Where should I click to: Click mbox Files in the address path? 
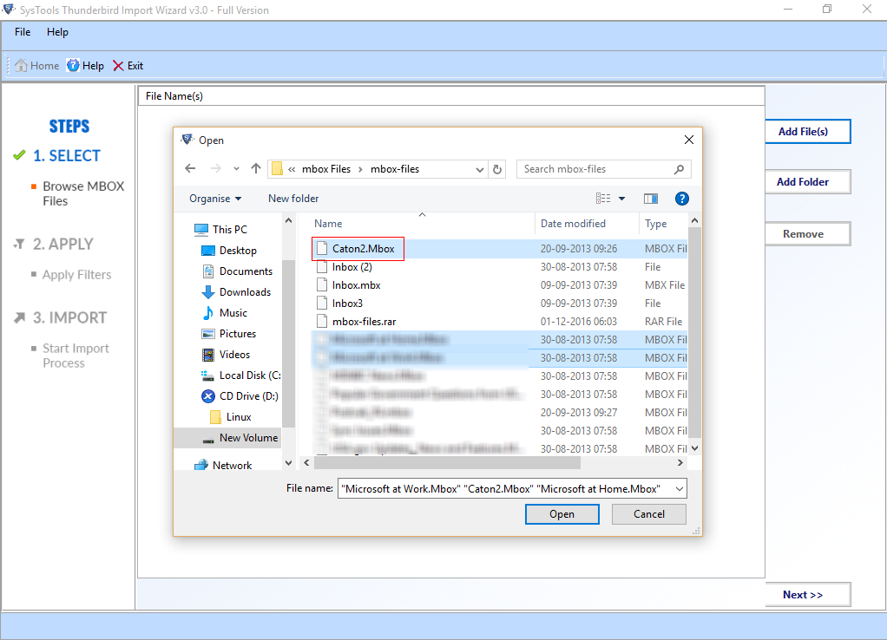click(x=325, y=169)
